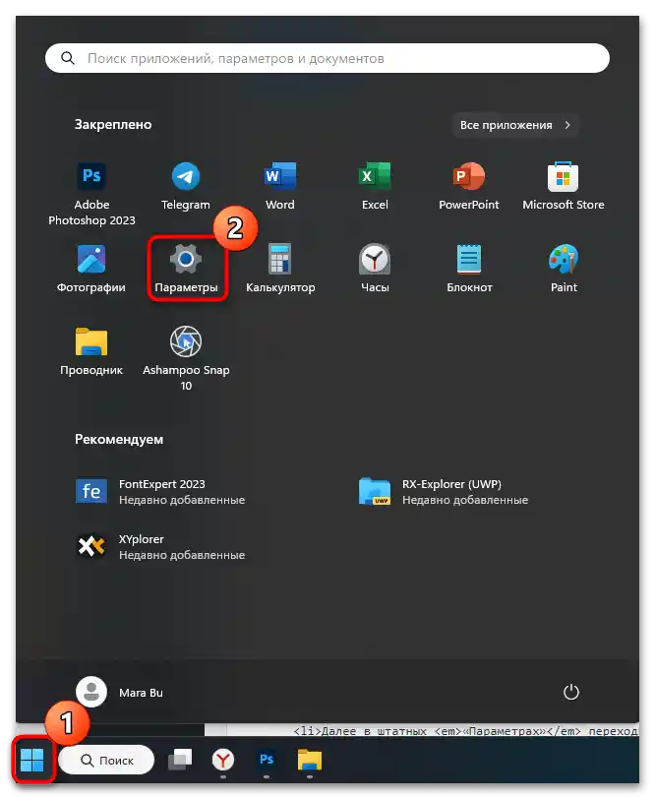655x799 pixels.
Task: Launch the Калькулятор app
Action: coord(280,269)
